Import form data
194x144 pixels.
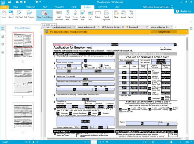[x=123, y=14]
